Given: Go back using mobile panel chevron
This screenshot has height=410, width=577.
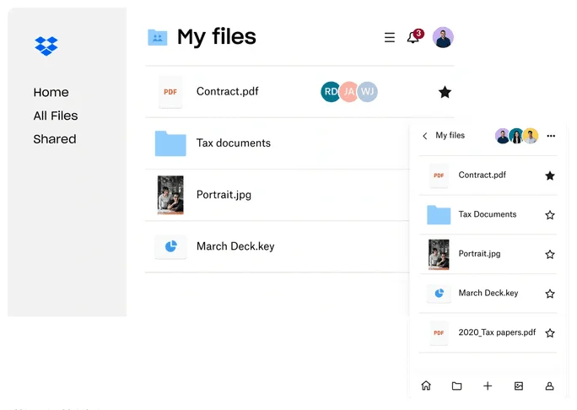Looking at the screenshot, I should (x=425, y=136).
